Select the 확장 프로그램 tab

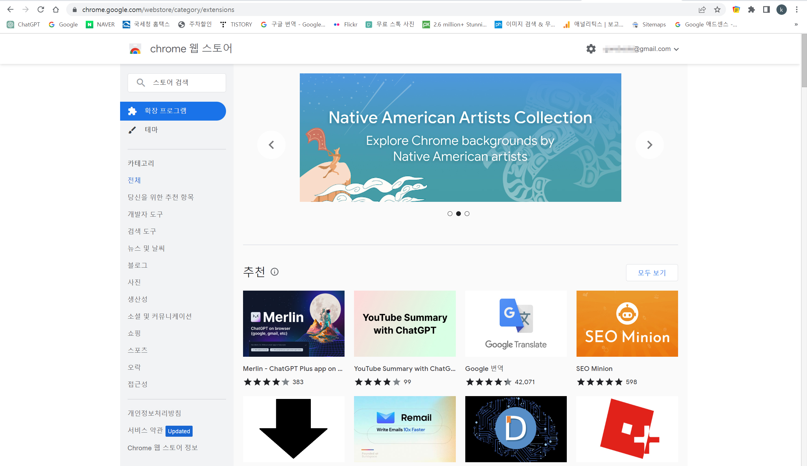point(173,111)
